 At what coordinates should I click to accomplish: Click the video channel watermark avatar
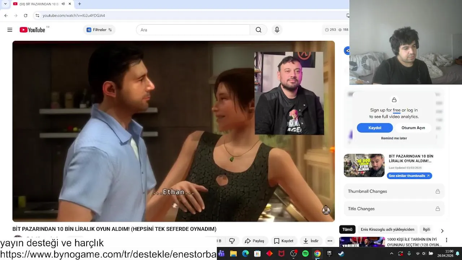click(326, 210)
